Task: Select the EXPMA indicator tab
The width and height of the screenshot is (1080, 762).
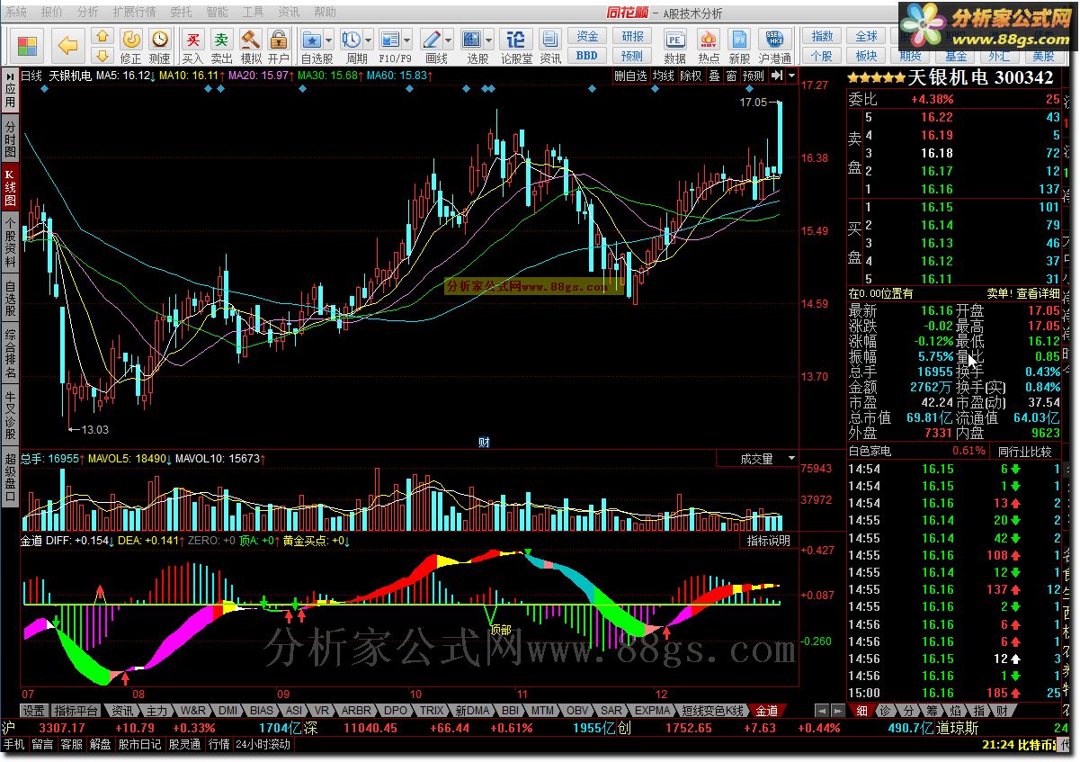Action: [653, 711]
